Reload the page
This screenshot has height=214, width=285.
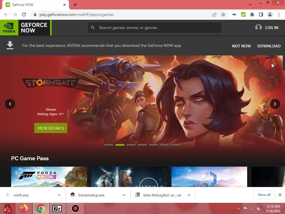(24, 14)
